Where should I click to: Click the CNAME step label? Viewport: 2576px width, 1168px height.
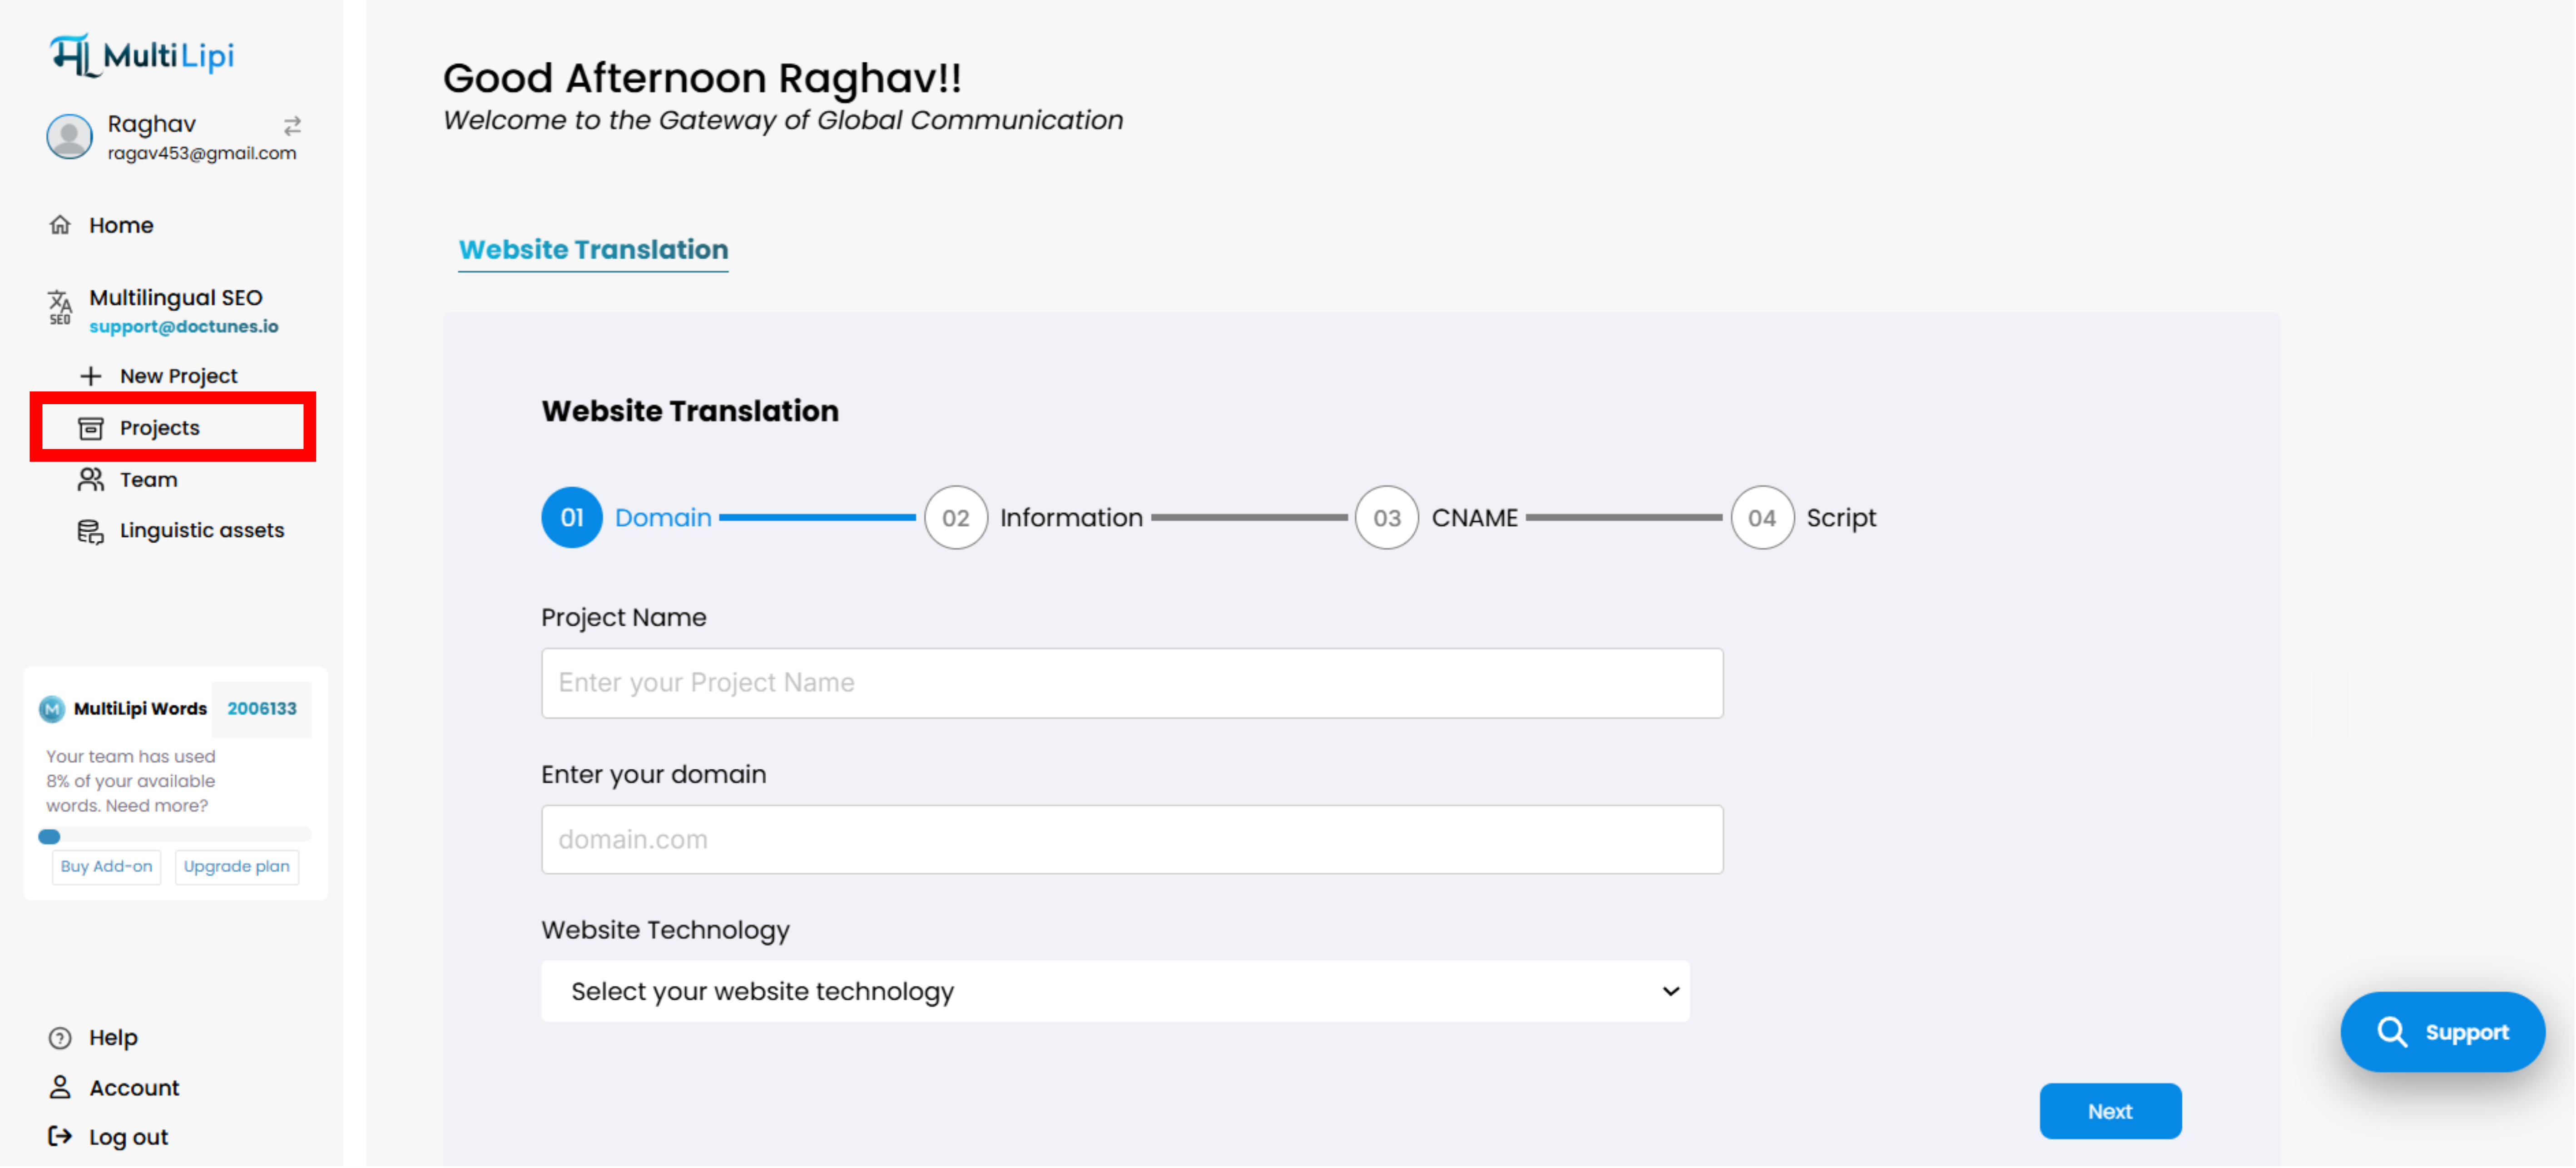tap(1474, 518)
